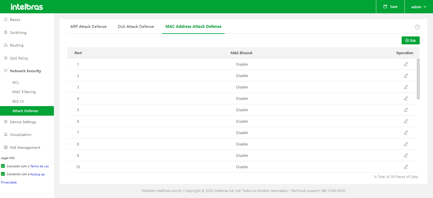
Task: Switch to the ARP Attack Defense tab
Action: point(88,27)
